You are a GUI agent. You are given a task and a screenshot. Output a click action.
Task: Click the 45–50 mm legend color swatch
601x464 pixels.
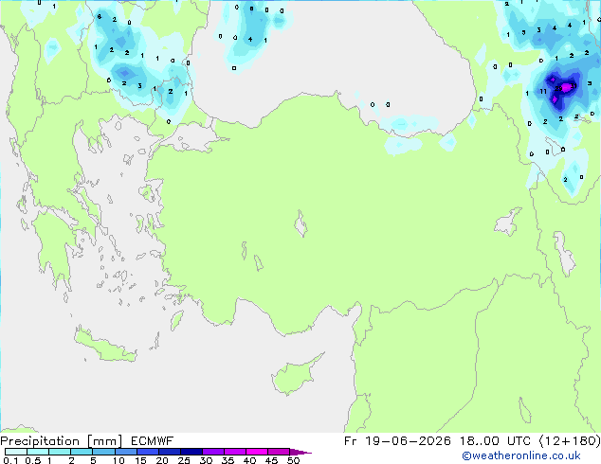[x=279, y=452]
